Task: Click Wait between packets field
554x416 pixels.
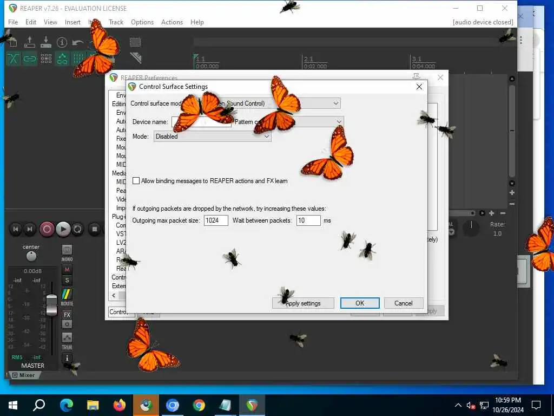Action: (308, 220)
